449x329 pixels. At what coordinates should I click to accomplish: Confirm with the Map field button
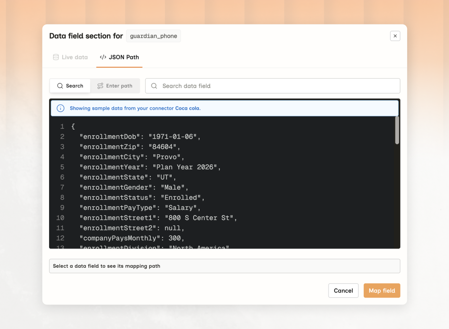tap(382, 291)
